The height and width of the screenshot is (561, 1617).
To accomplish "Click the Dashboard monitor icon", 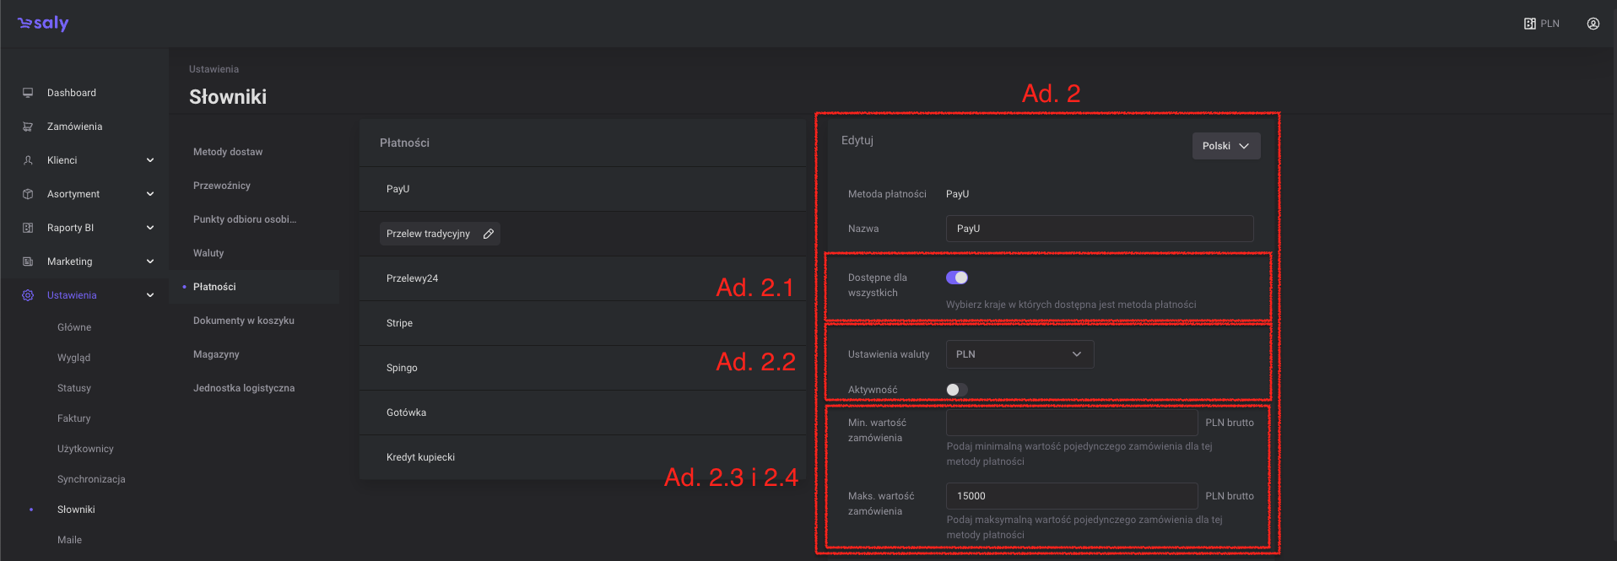I will (28, 93).
